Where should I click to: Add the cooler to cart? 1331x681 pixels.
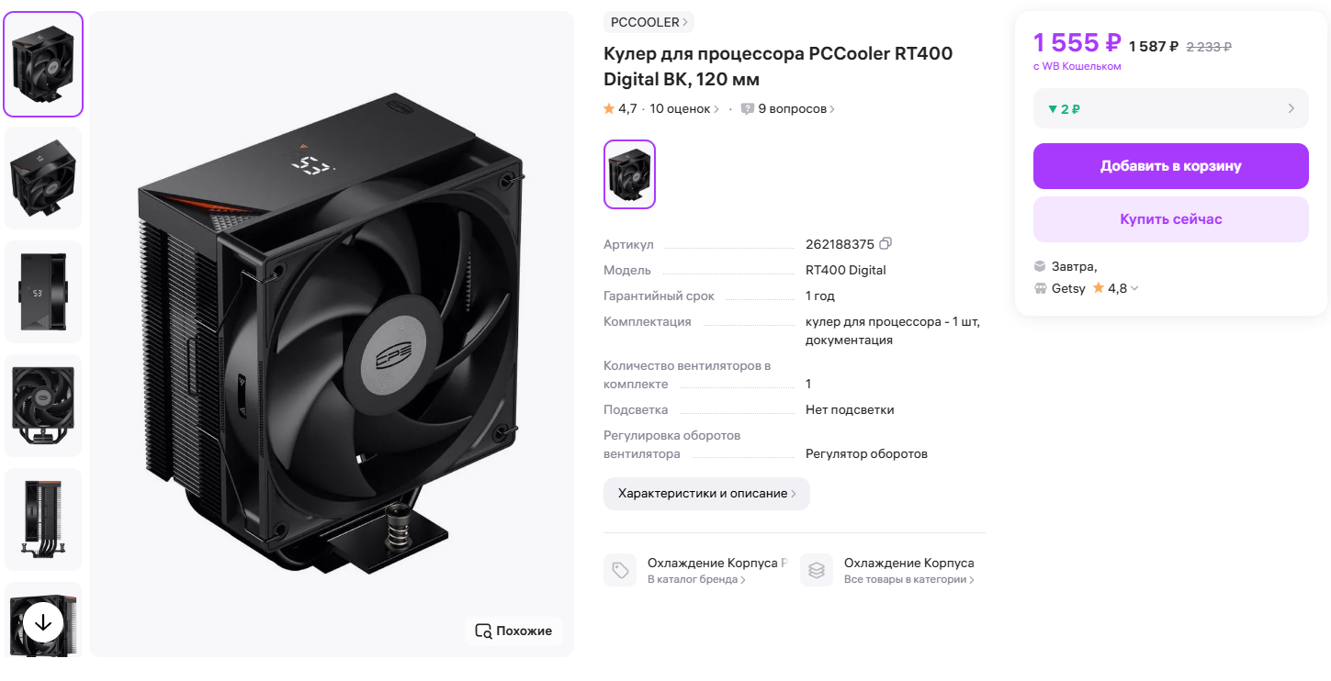1170,166
